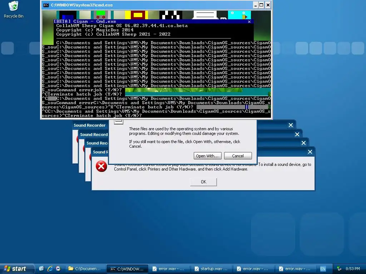Click Open With... in the file warning dialog
The width and height of the screenshot is (366, 274).
[208, 156]
